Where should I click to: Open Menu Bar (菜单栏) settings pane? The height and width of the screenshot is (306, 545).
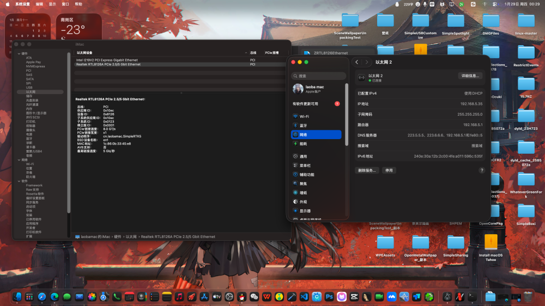pos(316,165)
